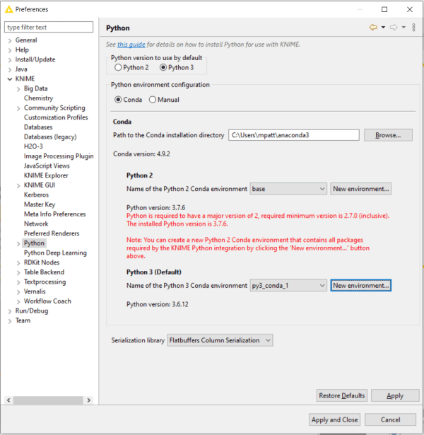Select Databases (legacy) in the tree
The height and width of the screenshot is (435, 424).
pos(50,137)
